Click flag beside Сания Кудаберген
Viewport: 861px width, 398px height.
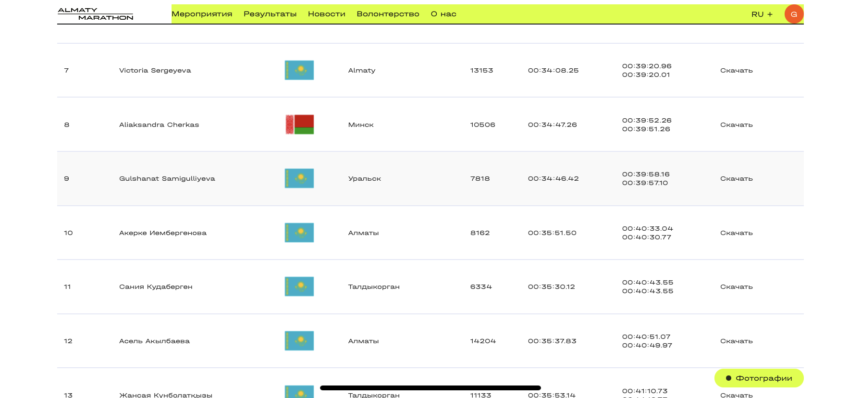point(299,286)
